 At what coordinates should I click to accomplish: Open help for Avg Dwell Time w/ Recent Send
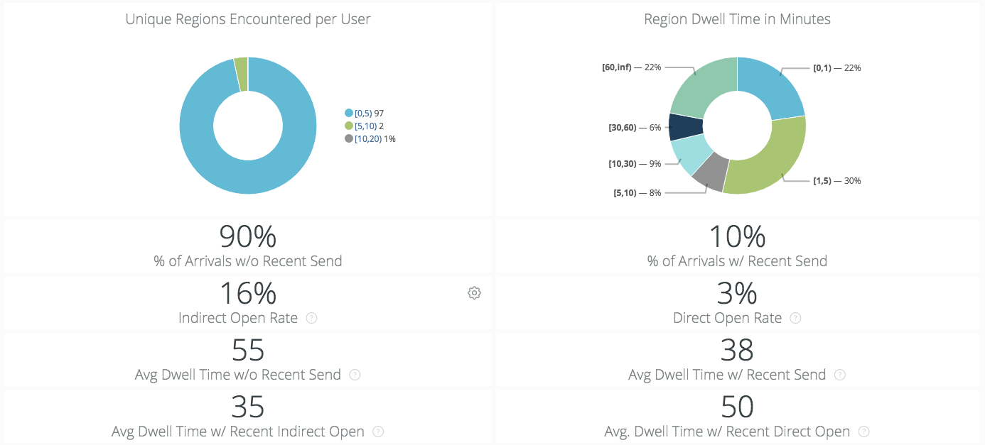point(840,375)
